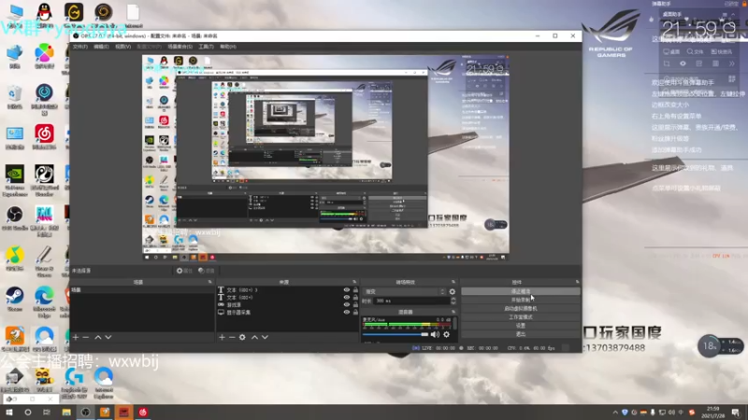This screenshot has height=420, width=748.
Task: Pop out the Sources dock panel
Action: 354,282
